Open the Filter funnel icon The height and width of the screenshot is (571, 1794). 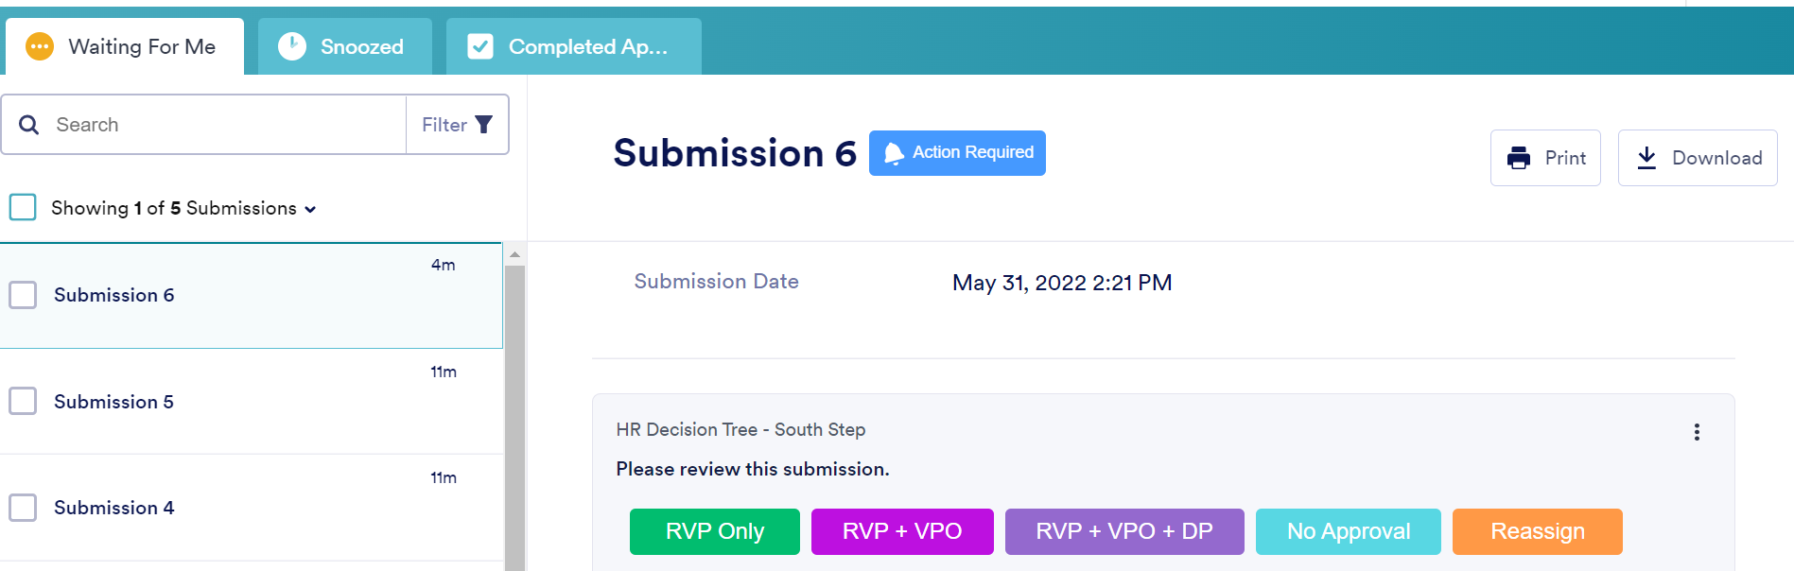tap(484, 124)
